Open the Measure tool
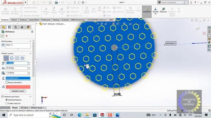 (x=164, y=10)
